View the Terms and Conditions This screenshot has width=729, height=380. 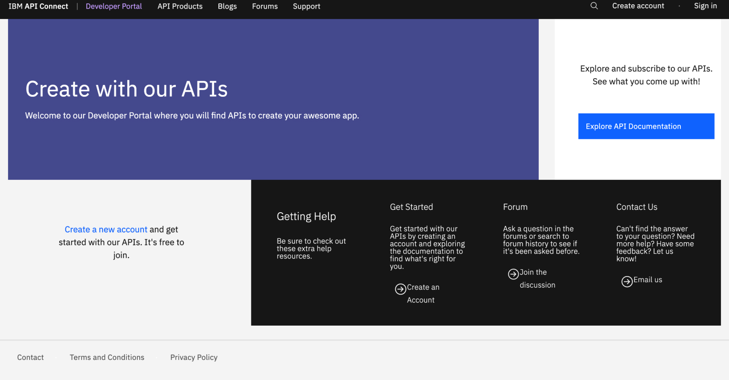[107, 357]
